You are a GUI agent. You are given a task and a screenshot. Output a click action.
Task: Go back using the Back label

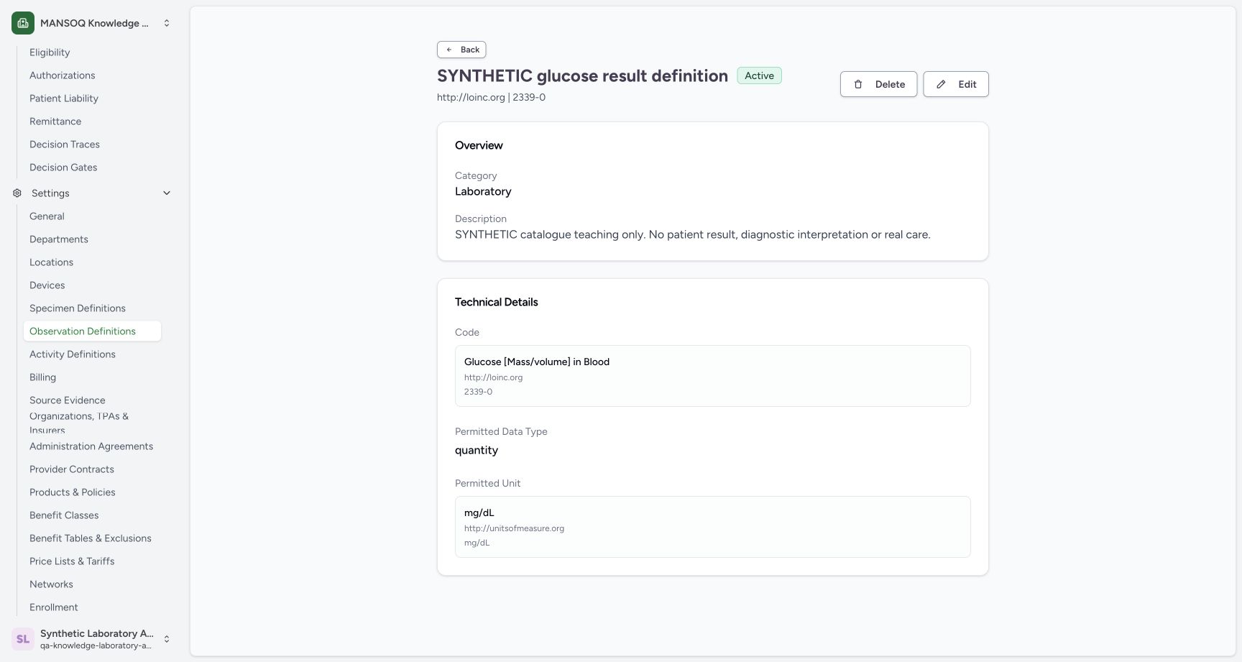(x=470, y=50)
